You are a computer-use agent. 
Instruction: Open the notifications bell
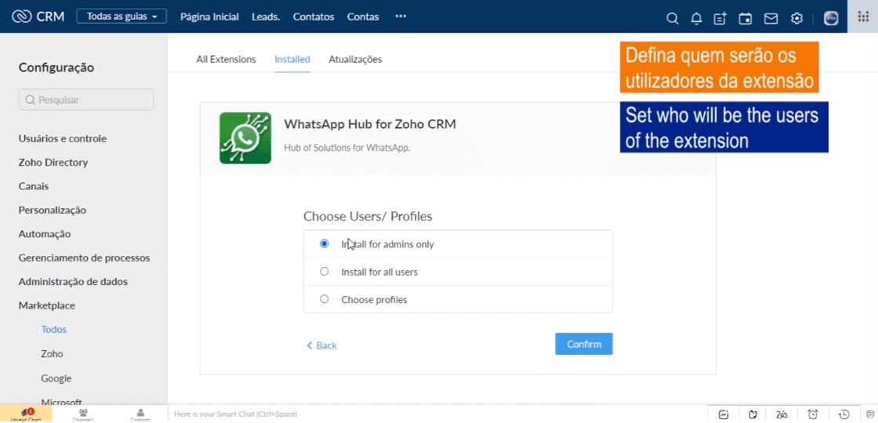coord(696,18)
